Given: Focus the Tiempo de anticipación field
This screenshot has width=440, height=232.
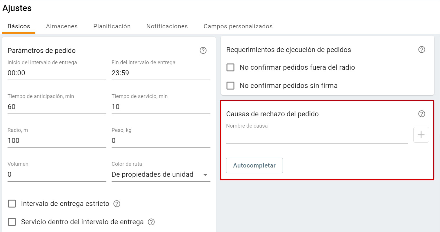Looking at the screenshot, I should pos(57,107).
